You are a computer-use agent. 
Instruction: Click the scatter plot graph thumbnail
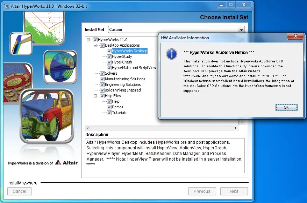click(44, 27)
